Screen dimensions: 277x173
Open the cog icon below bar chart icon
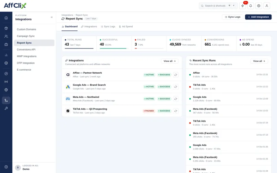coord(6,63)
